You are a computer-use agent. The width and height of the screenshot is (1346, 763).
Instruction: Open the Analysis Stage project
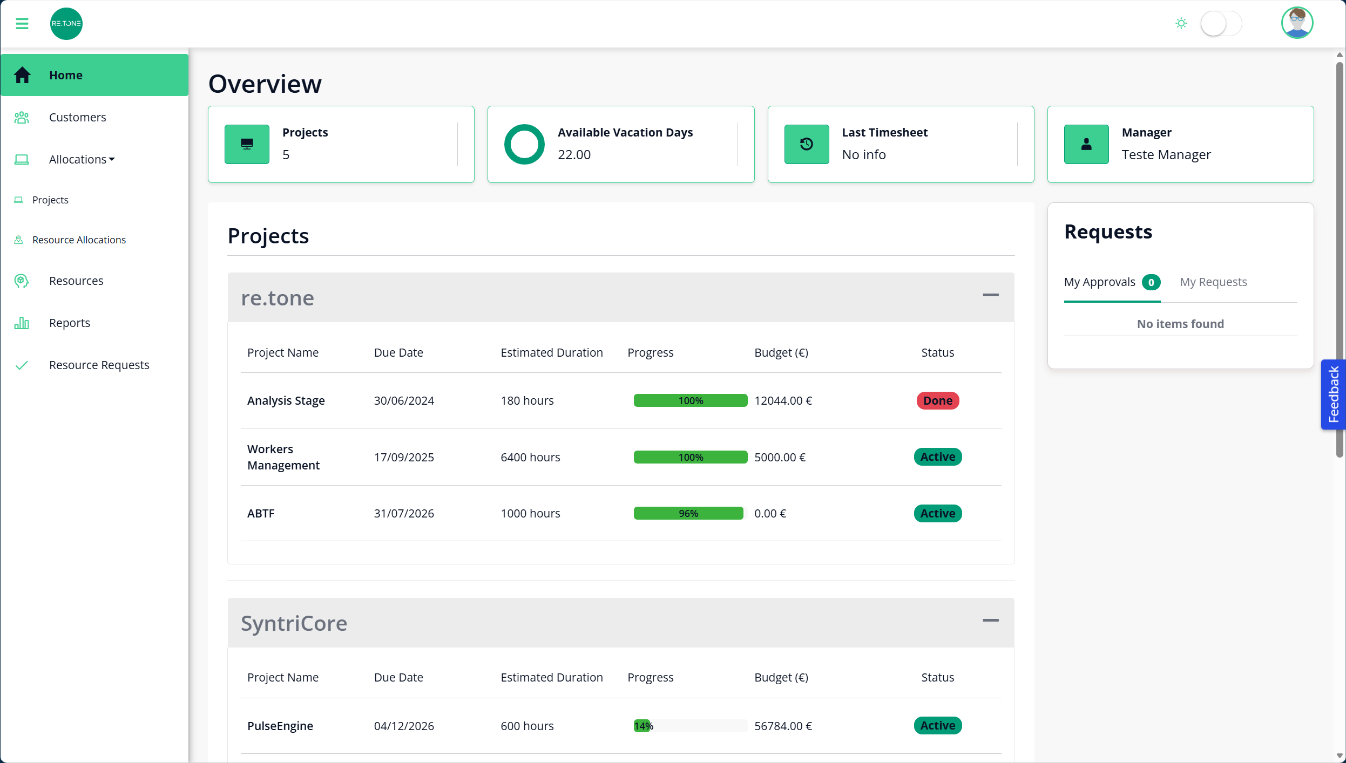click(286, 400)
